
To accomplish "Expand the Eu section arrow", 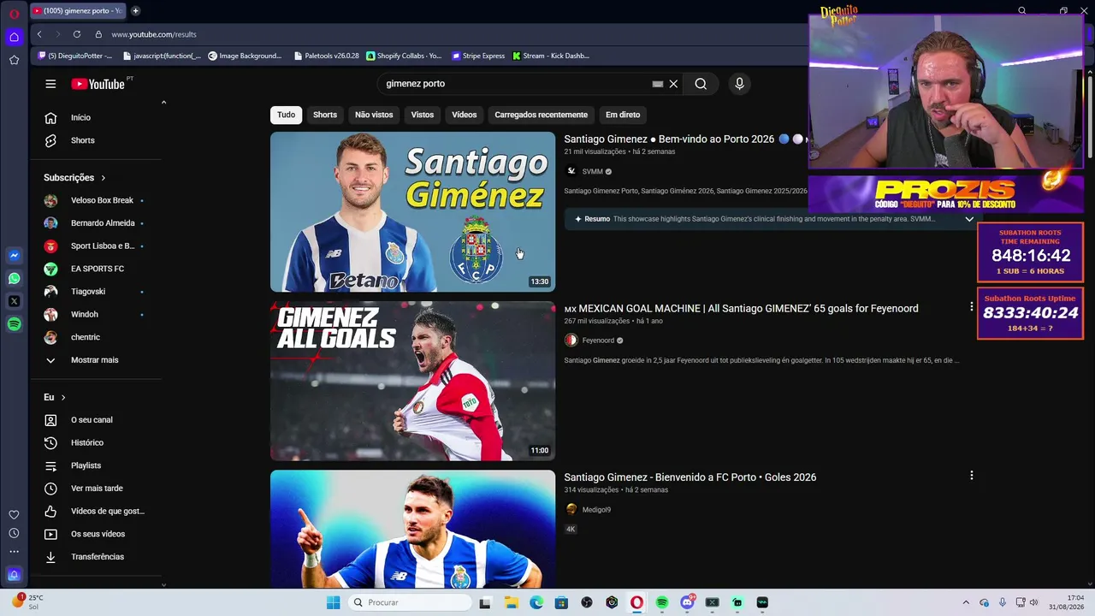I will click(63, 398).
